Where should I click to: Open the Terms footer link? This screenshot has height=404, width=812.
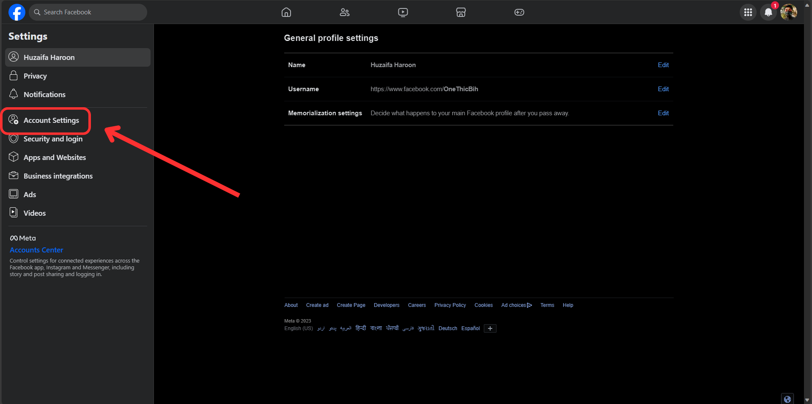click(x=547, y=305)
